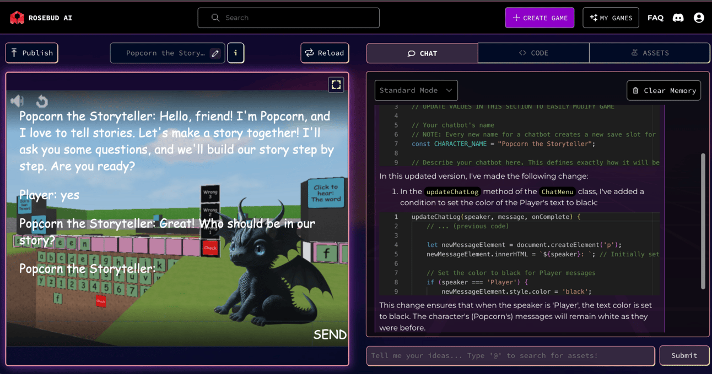
Task: Switch to the Chat tab
Action: (x=422, y=53)
